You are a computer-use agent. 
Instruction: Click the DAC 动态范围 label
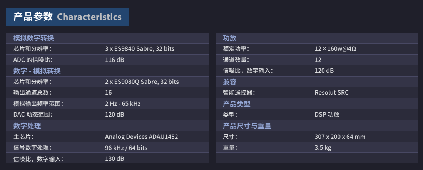33,115
